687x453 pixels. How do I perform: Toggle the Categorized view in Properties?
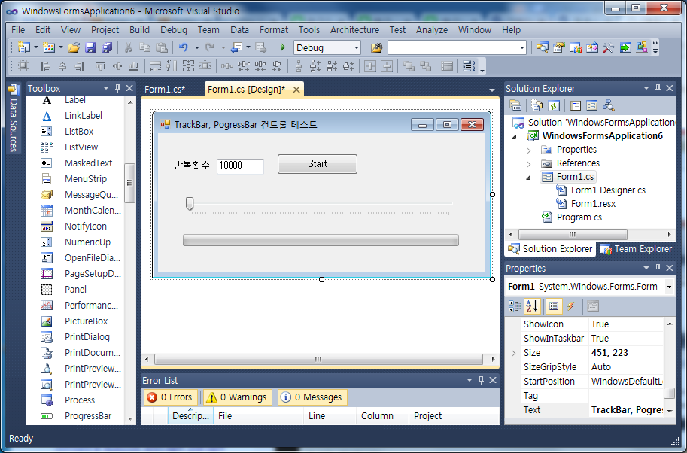pyautogui.click(x=515, y=306)
